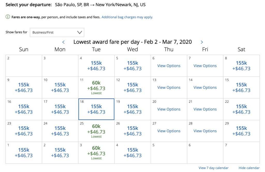Open Additional bag charges may apply link

click(127, 17)
